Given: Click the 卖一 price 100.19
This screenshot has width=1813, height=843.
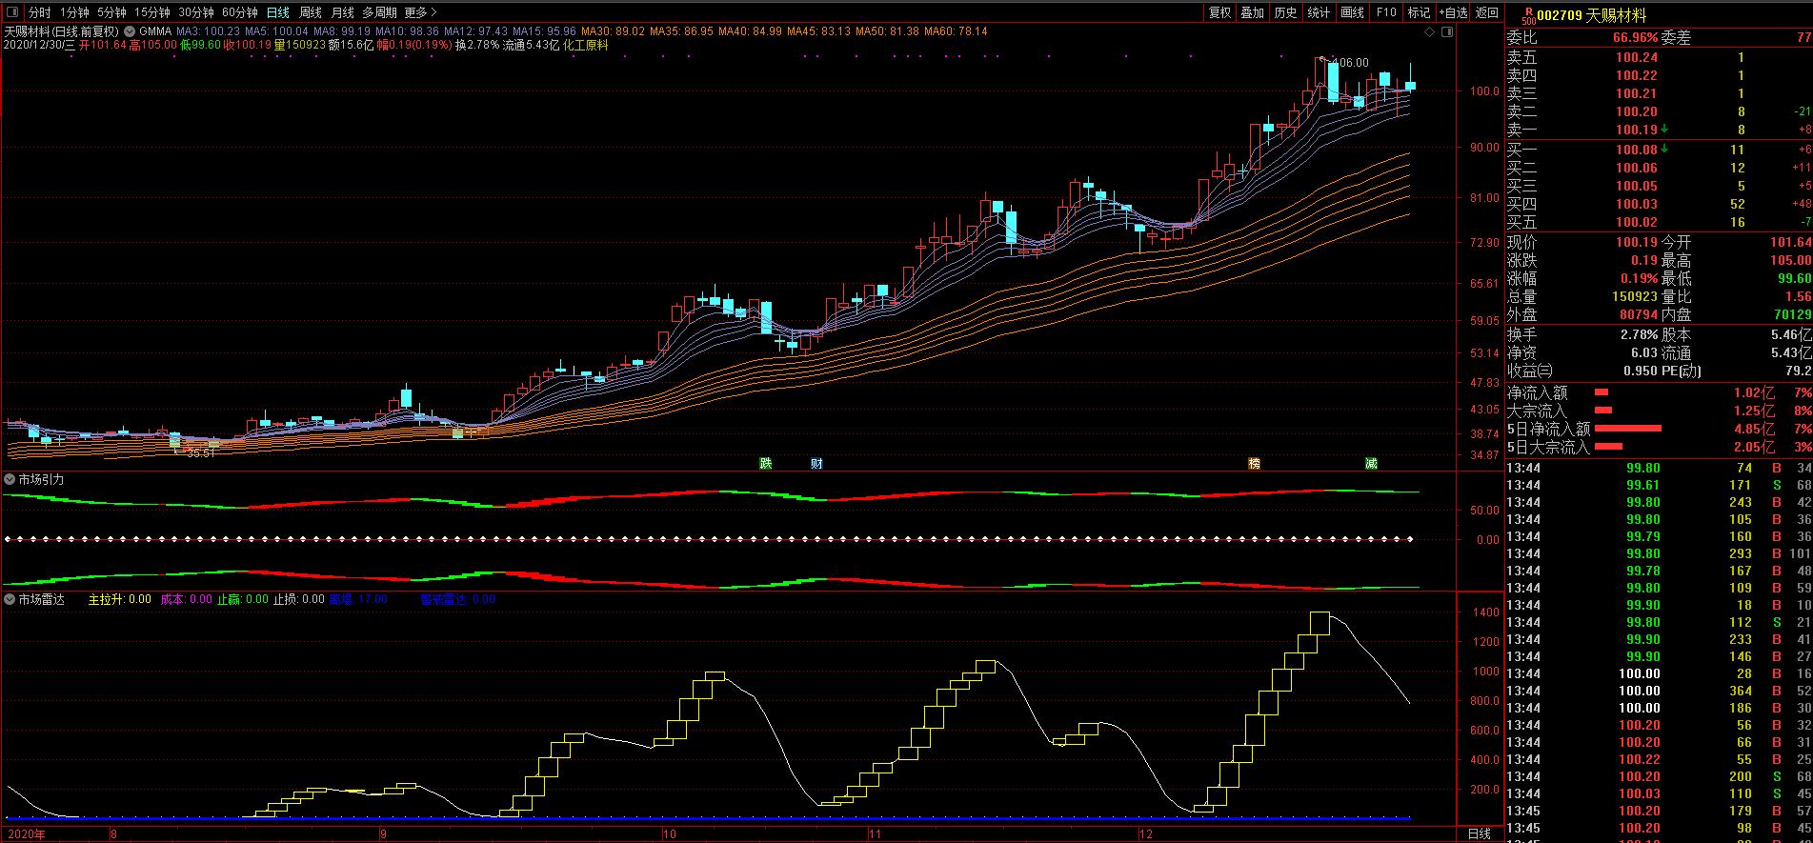Looking at the screenshot, I should pos(1637,130).
